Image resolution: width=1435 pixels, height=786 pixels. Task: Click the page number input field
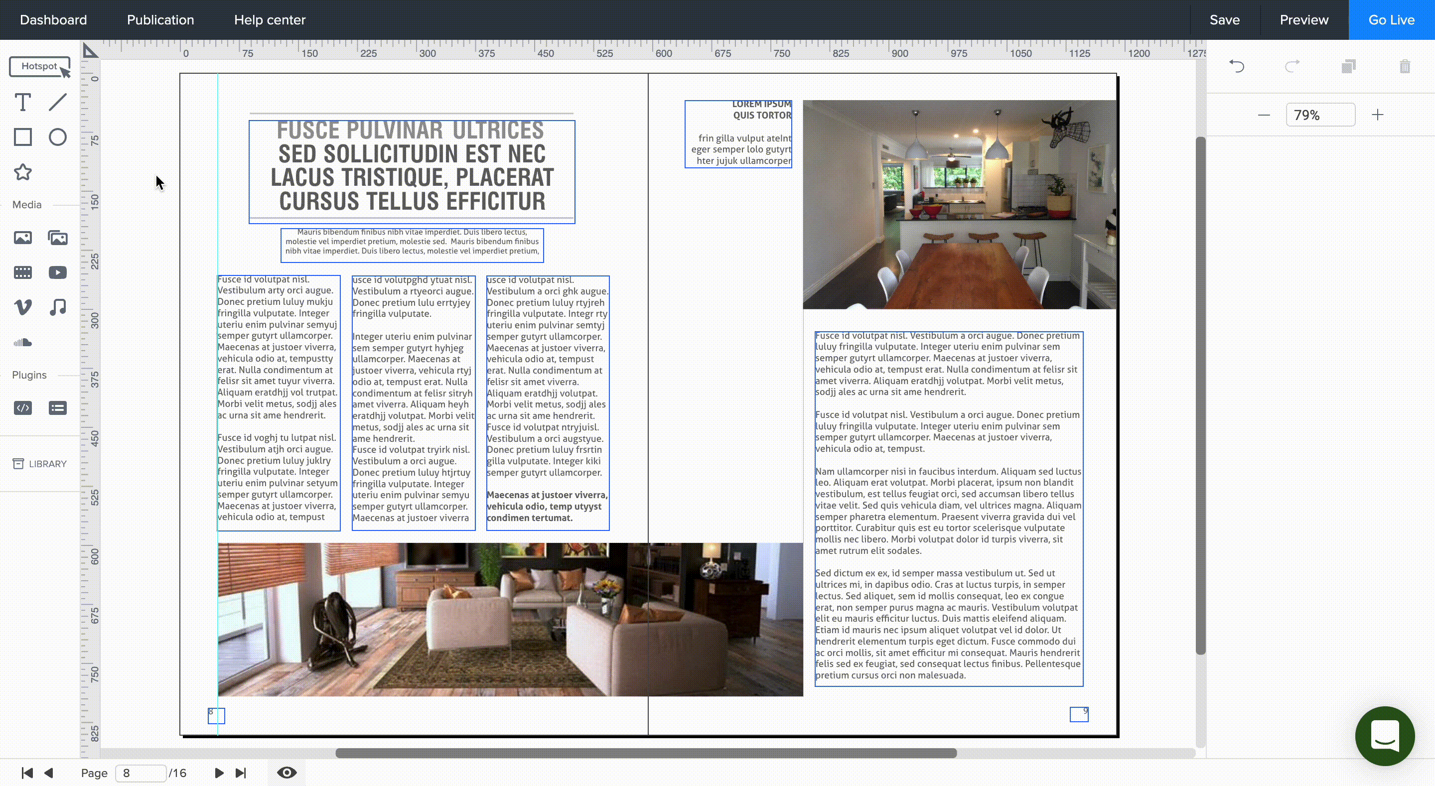click(141, 773)
